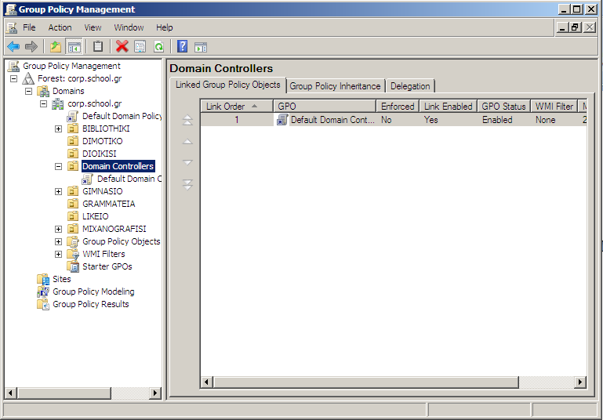Screen dimensions: 603x420
Task: Expand the Group Policy Objects node
Action: coord(59,241)
